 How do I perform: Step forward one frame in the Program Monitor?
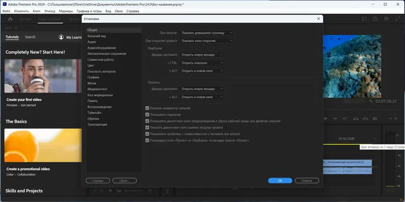coord(335,118)
